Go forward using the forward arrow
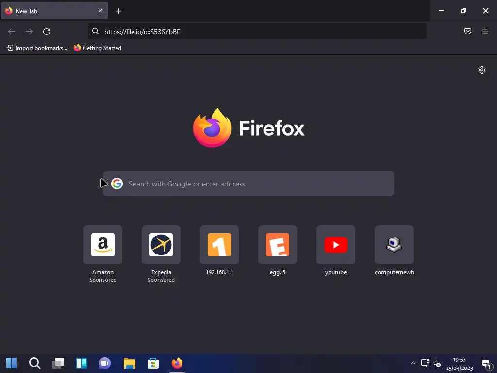 point(29,32)
